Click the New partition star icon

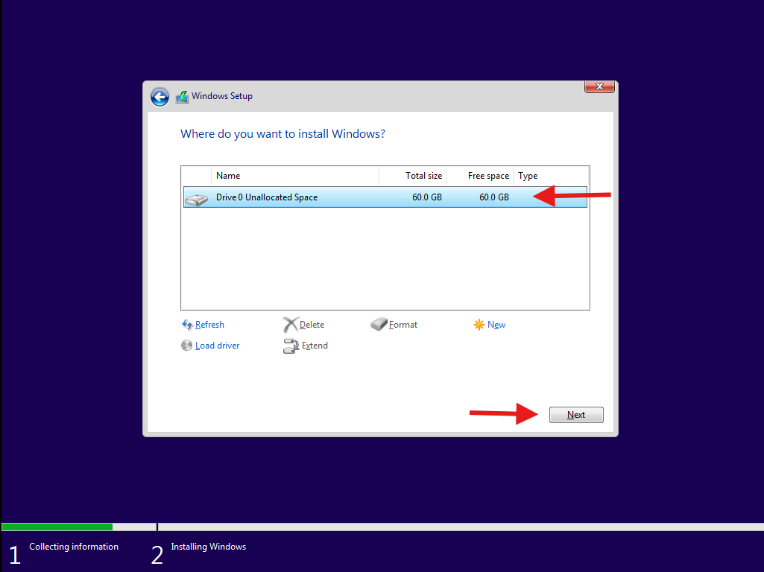coord(479,325)
